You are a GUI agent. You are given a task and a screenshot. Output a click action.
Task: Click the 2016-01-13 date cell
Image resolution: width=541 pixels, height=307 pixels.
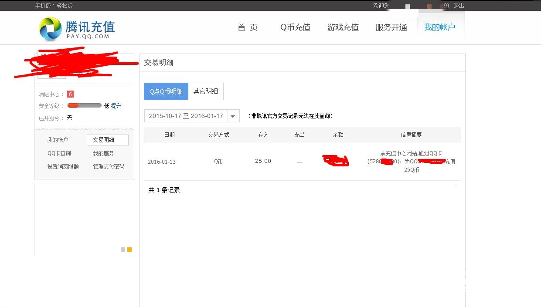162,162
